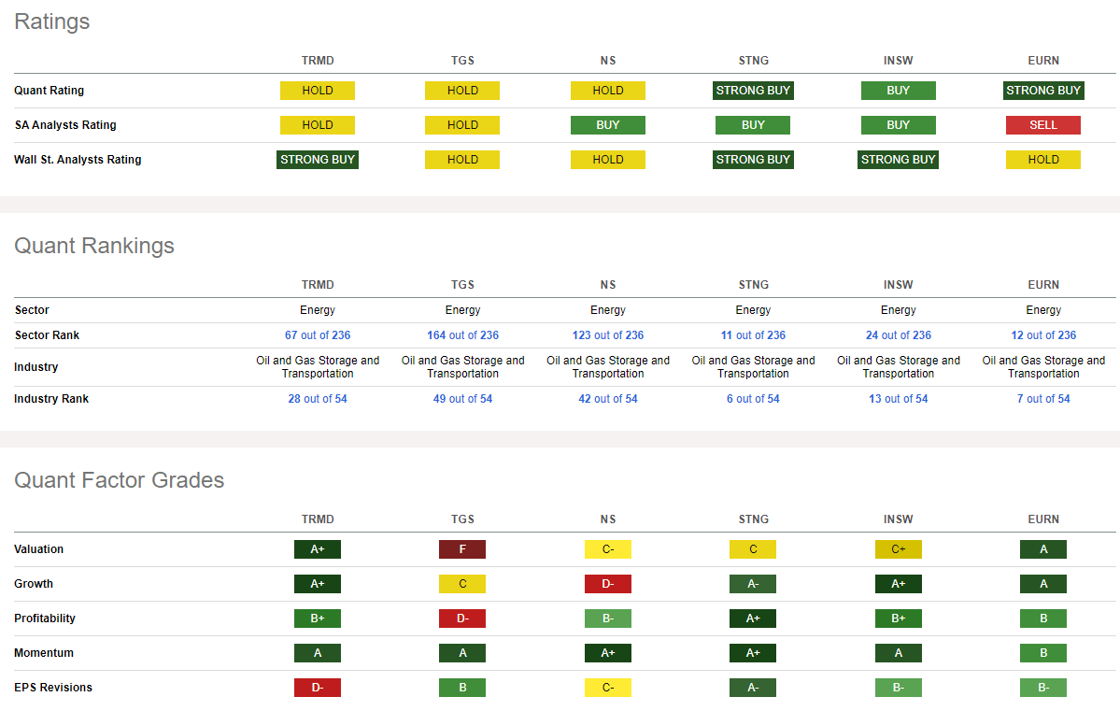
Task: Click EURN industry rank 7 out of 54
Action: click(x=1043, y=399)
